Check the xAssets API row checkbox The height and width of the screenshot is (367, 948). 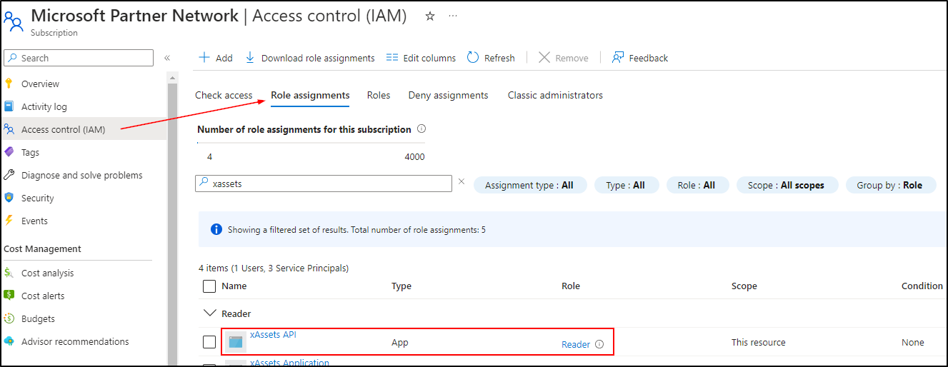click(209, 342)
